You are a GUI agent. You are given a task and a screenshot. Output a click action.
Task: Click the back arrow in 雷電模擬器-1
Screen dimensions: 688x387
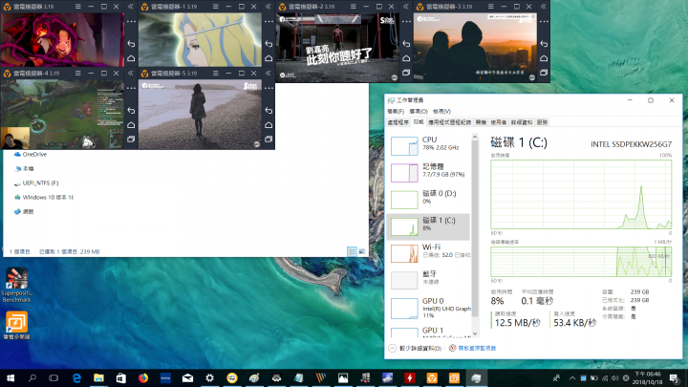click(269, 44)
